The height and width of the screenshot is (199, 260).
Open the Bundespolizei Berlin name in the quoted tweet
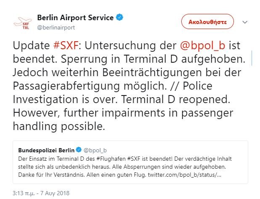point(46,150)
